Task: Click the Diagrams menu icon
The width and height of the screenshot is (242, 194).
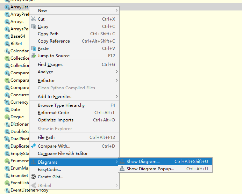Action: tap(33, 162)
